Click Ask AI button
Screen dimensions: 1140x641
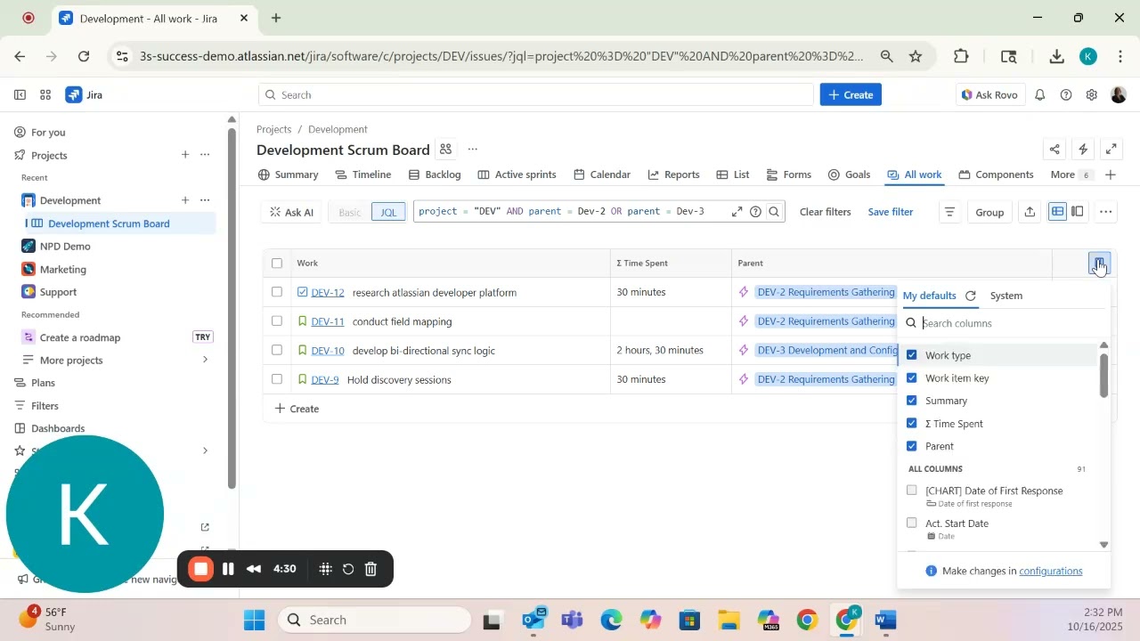291,212
